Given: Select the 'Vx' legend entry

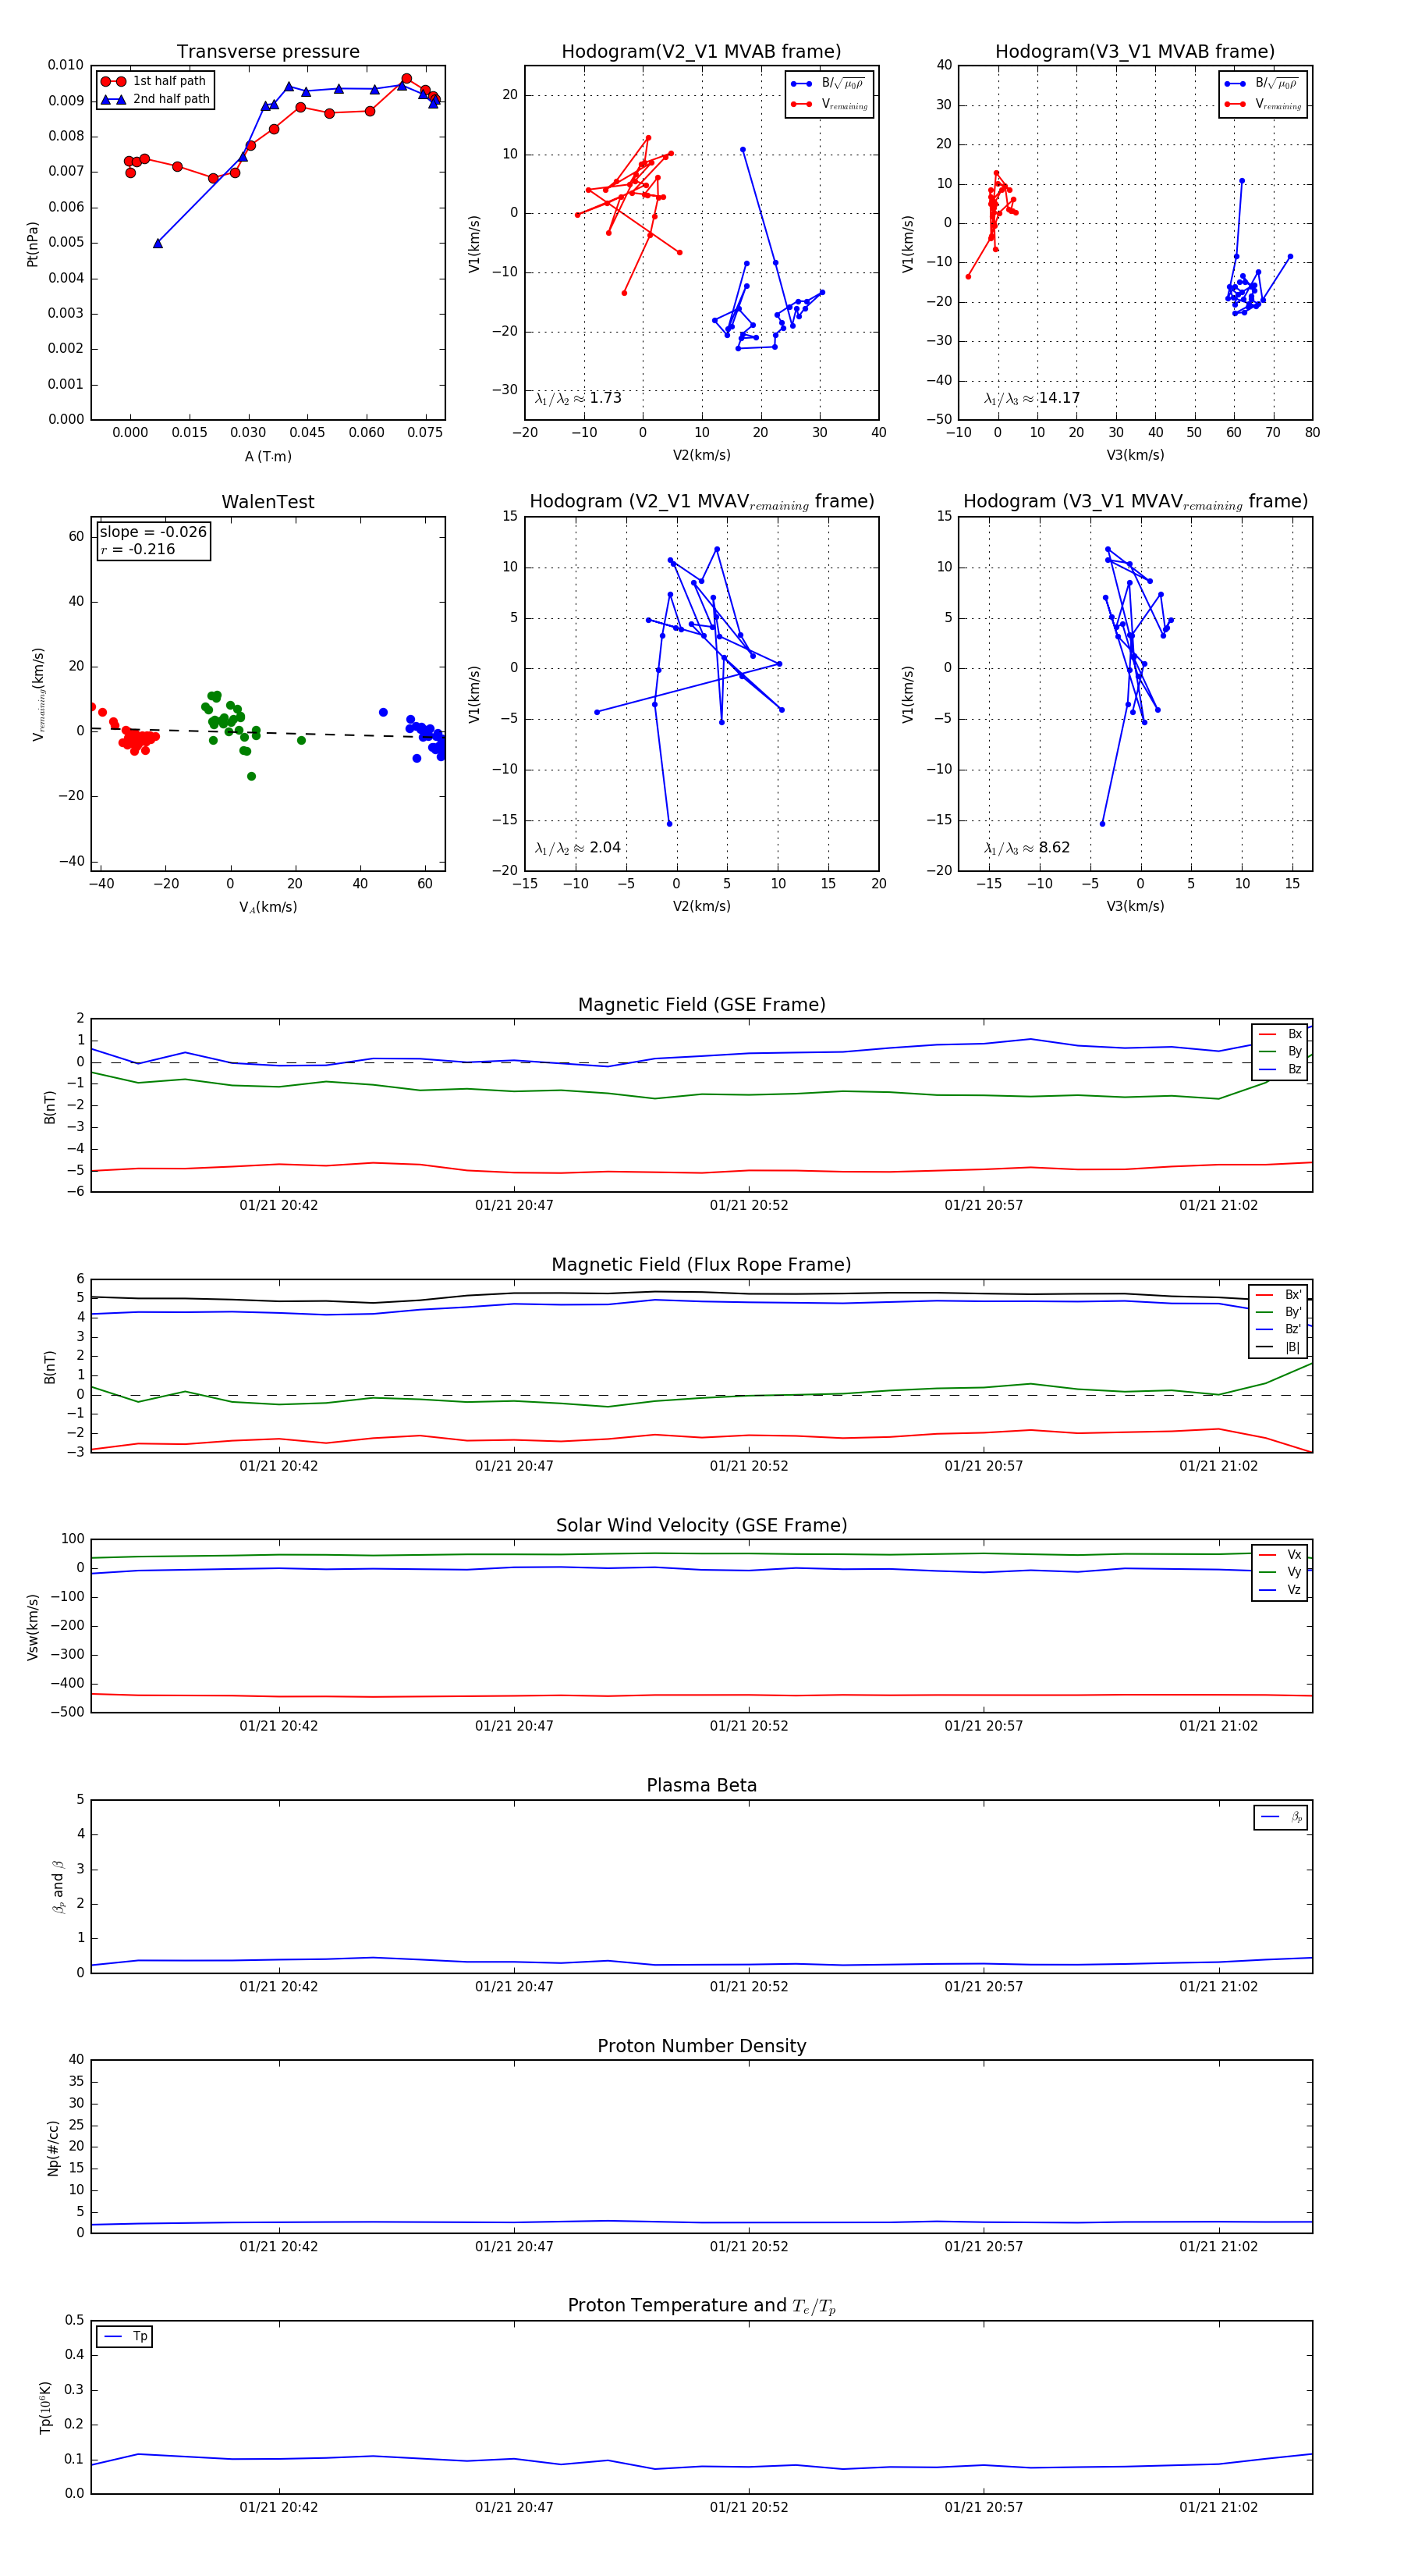Looking at the screenshot, I should 1280,1554.
